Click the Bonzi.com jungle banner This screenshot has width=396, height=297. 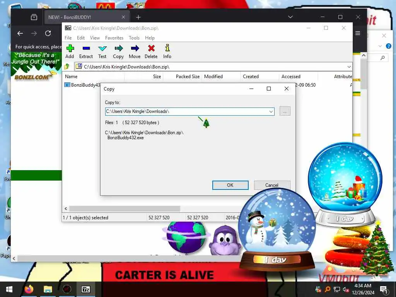click(36, 66)
